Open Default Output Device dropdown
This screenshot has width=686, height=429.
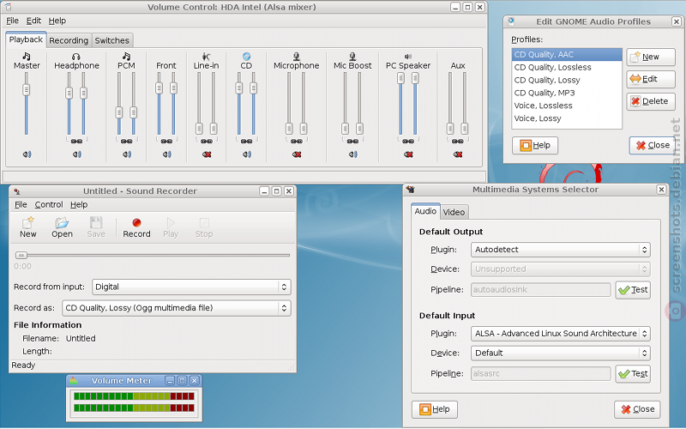pos(561,269)
